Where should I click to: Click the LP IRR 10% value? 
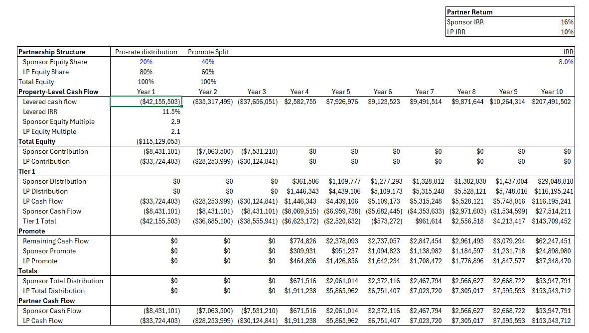(x=567, y=32)
